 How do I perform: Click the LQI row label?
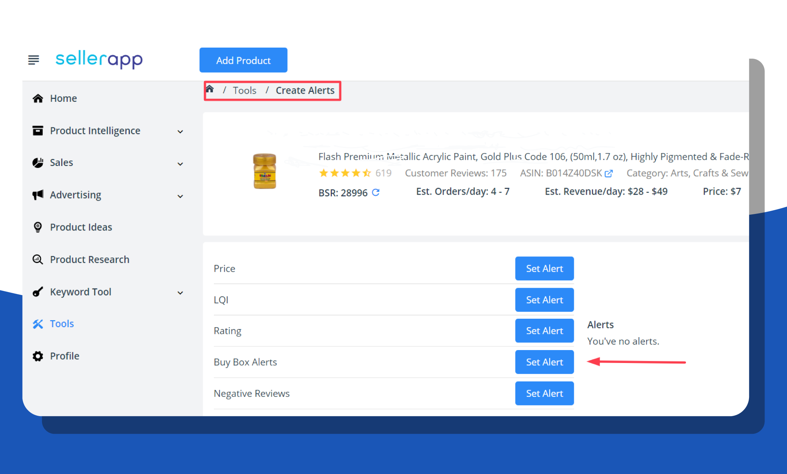point(221,300)
